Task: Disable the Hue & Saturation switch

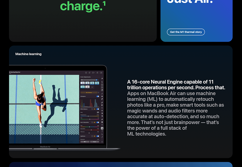Action: coord(97,122)
